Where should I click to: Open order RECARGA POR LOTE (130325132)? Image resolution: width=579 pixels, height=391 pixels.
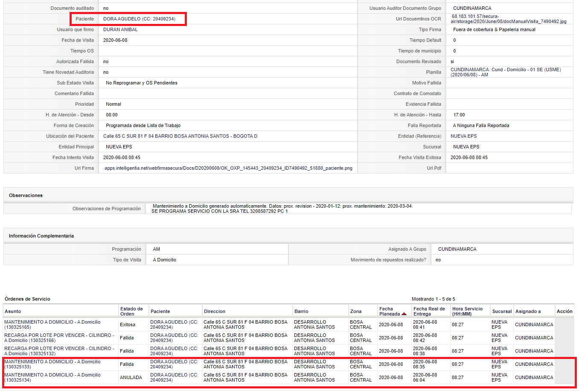pyautogui.click(x=59, y=351)
